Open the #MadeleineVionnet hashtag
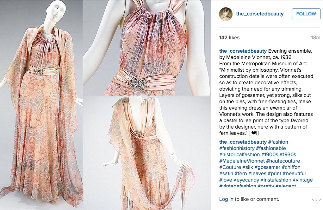This screenshot has width=323, height=210. (242, 161)
